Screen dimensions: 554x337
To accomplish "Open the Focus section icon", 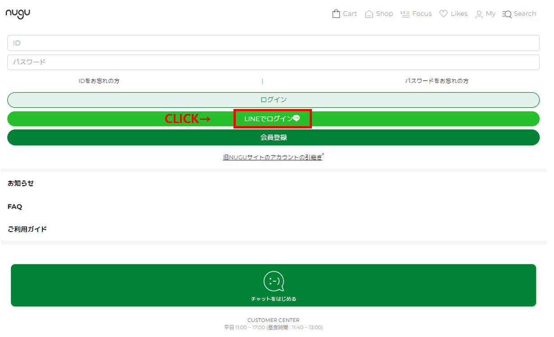I will [405, 14].
